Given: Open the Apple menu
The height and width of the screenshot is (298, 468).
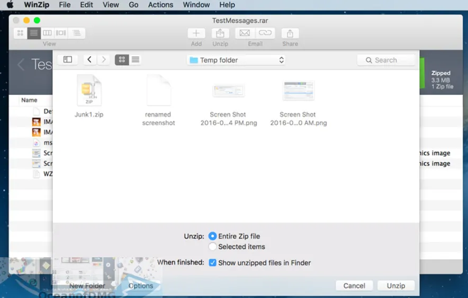Looking at the screenshot, I should [10, 5].
